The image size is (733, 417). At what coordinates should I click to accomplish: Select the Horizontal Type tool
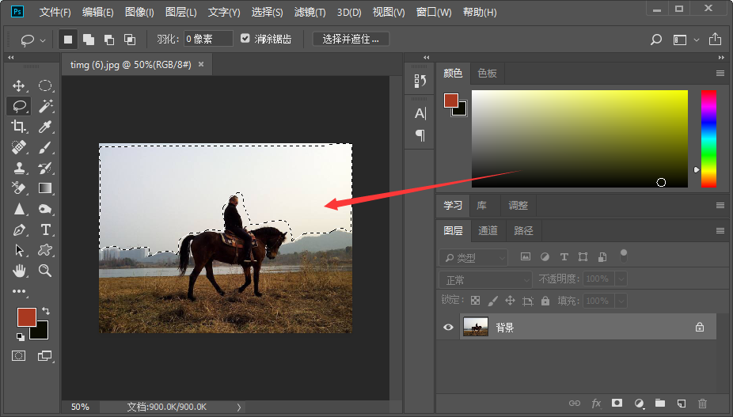coord(45,229)
